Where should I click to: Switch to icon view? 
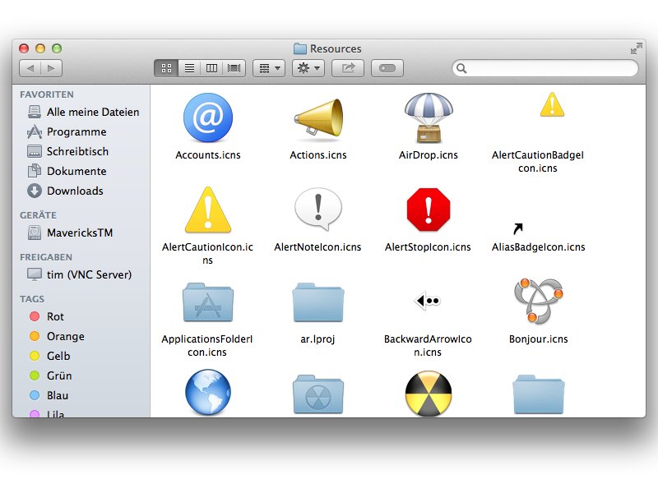pyautogui.click(x=167, y=68)
